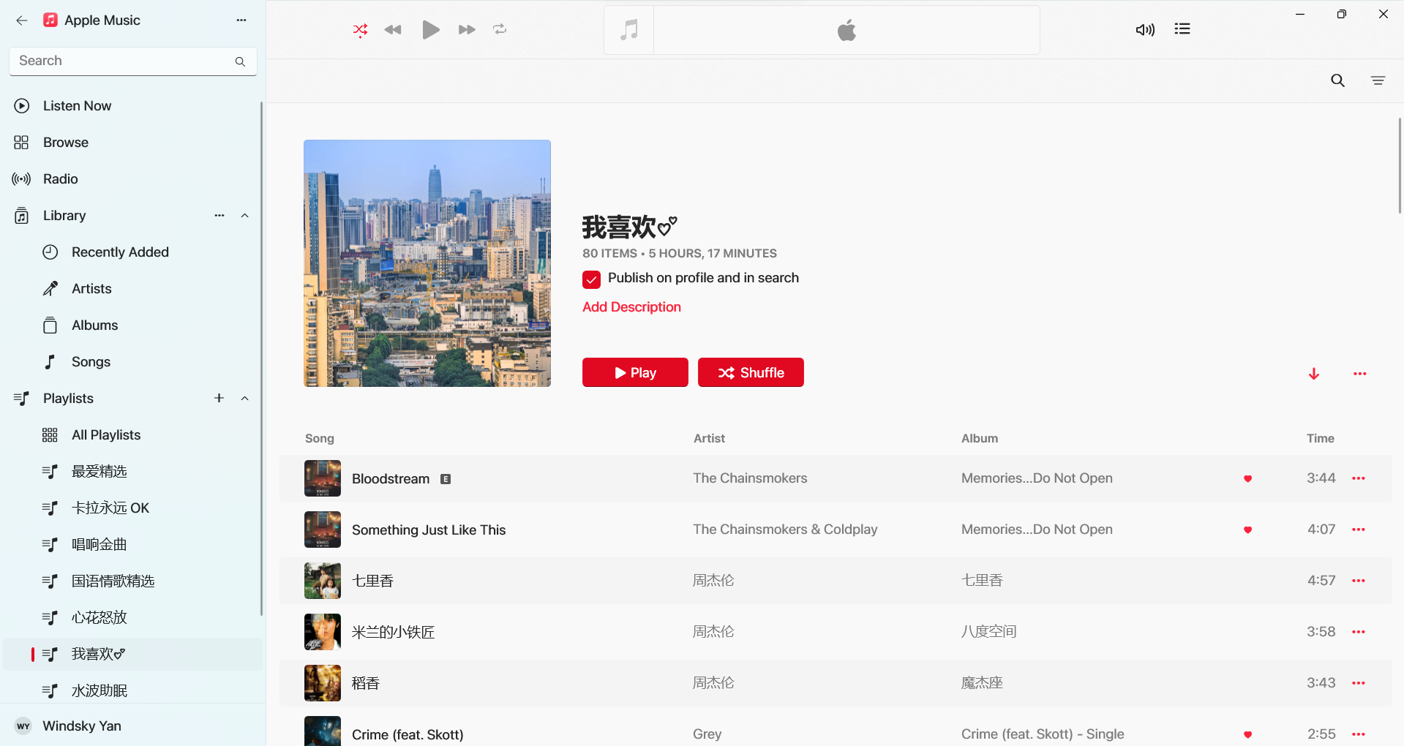Click the playlist cover artwork
This screenshot has height=746, width=1404.
427,263
